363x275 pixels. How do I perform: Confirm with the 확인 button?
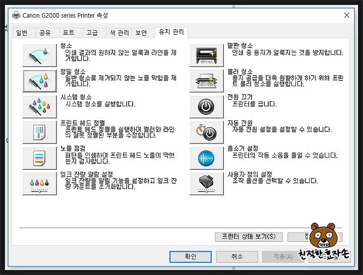[190, 257]
